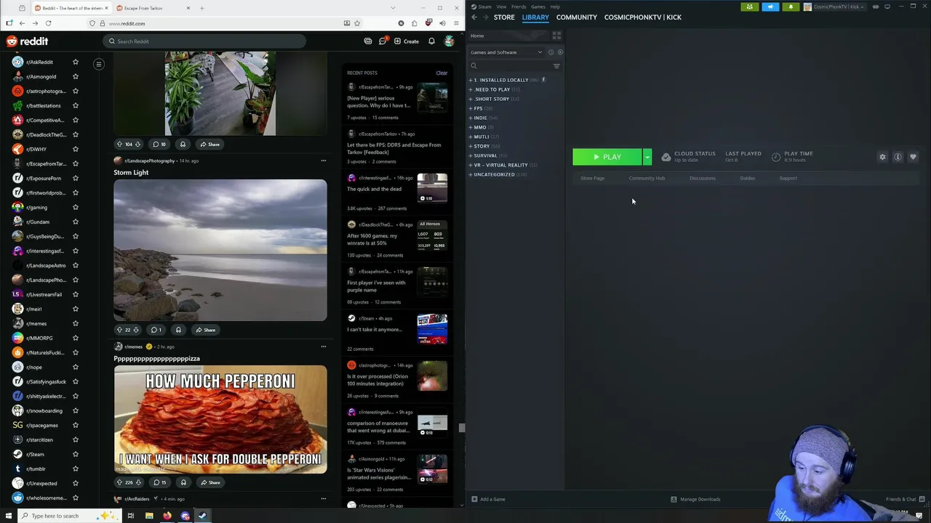Open Reddit chat icon with badge
This screenshot has height=523, width=931.
[x=383, y=41]
